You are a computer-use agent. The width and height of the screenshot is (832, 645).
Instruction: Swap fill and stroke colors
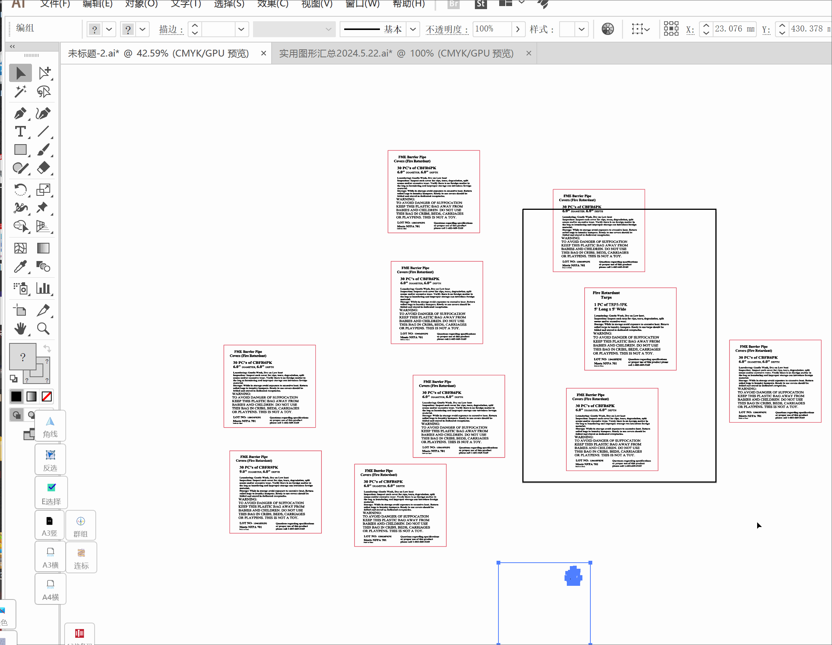click(x=46, y=348)
